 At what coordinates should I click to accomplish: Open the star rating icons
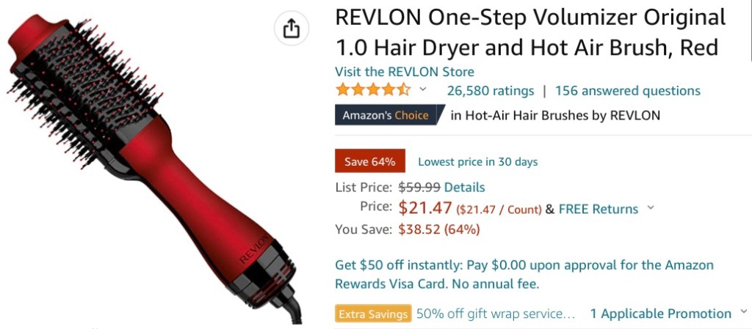374,90
